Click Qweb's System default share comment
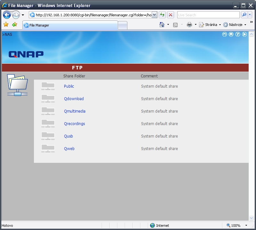 (x=159, y=149)
